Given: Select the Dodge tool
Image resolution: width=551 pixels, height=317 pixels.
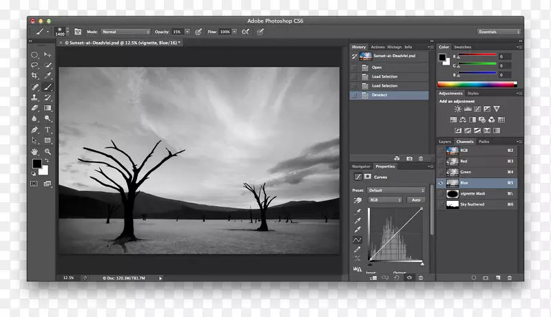Looking at the screenshot, I should (48, 118).
